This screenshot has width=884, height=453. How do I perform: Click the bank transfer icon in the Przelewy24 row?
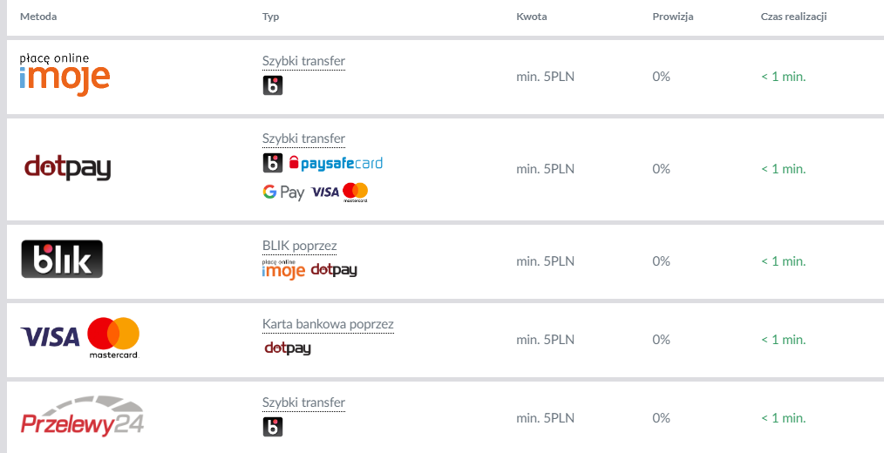(x=273, y=427)
